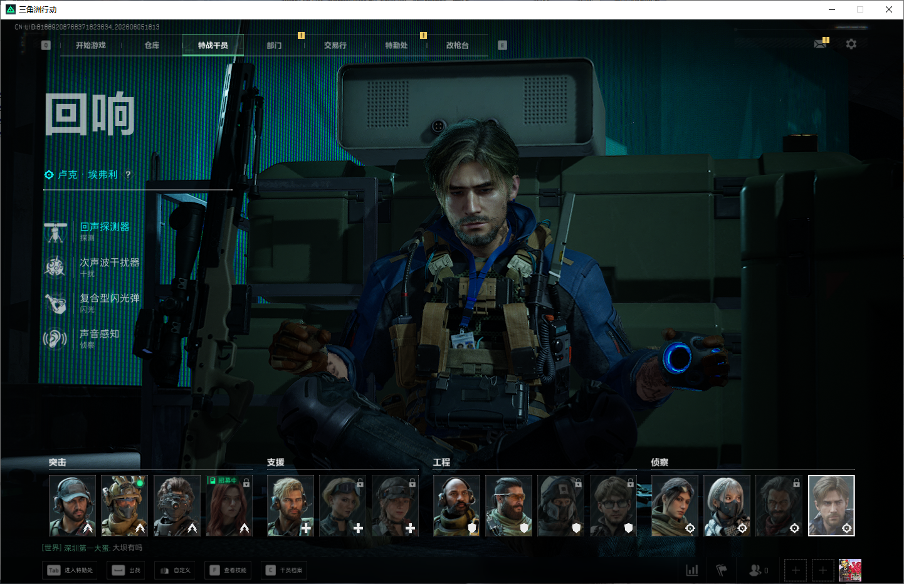This screenshot has width=904, height=584.
Task: Click the player avatar in bottom corner
Action: coord(850,570)
